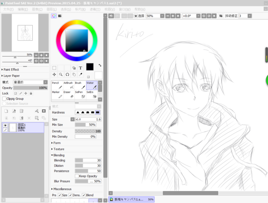Expand the Texture brush settings
The height and width of the screenshot is (203, 268).
58,149
